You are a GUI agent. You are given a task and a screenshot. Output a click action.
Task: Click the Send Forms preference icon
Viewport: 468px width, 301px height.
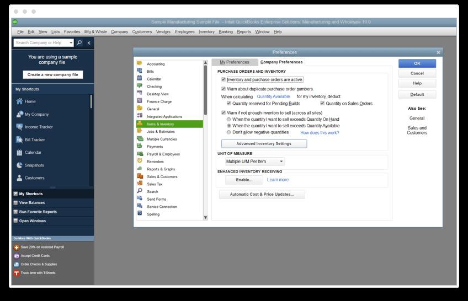[140, 198]
